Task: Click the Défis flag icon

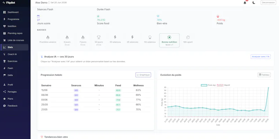Action: click(x=5, y=75)
